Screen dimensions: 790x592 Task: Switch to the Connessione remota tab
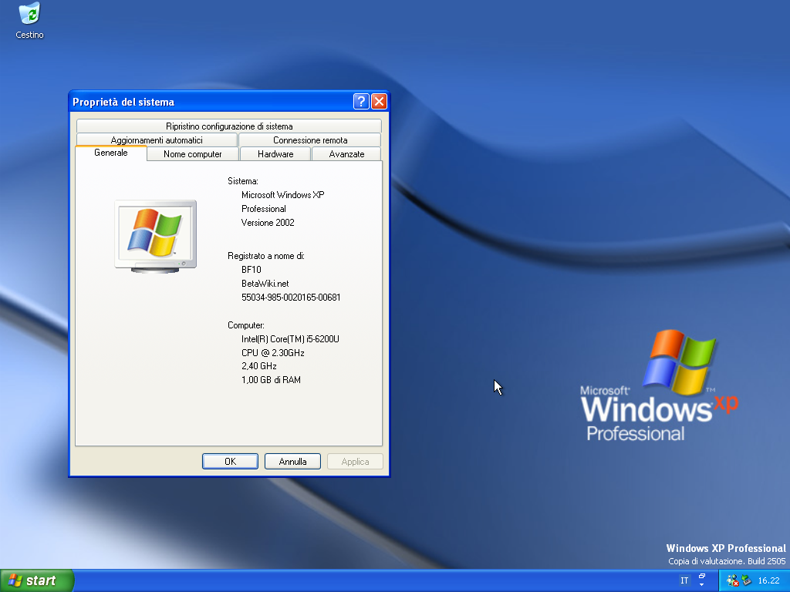310,140
